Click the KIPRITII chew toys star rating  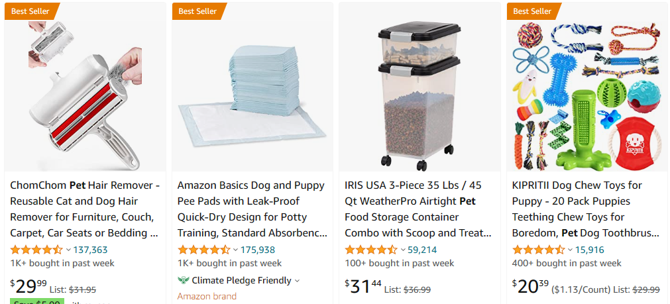pyautogui.click(x=538, y=250)
